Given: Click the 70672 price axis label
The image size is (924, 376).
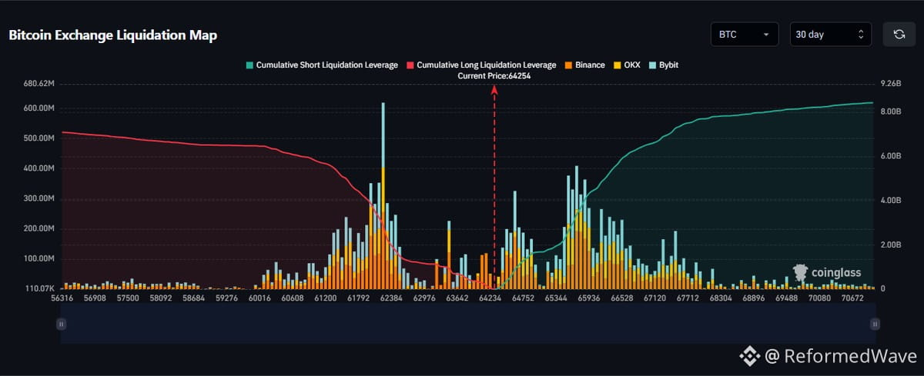Looking at the screenshot, I should tap(851, 298).
